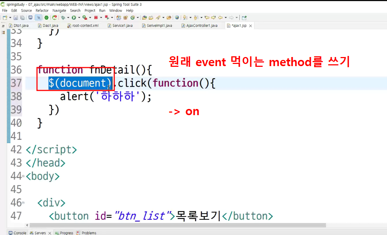Click the horizontal scrollbar thumb in editor

tap(178, 225)
